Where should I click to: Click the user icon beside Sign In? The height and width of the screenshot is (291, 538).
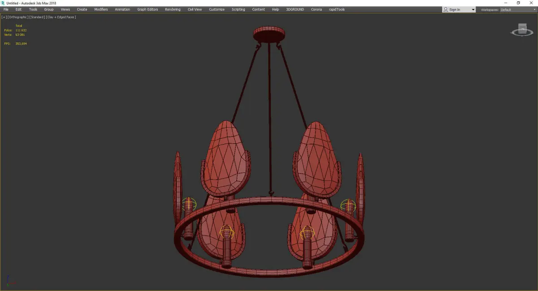446,9
